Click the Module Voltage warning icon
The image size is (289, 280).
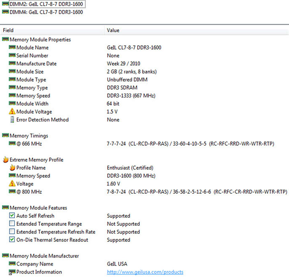(12, 111)
